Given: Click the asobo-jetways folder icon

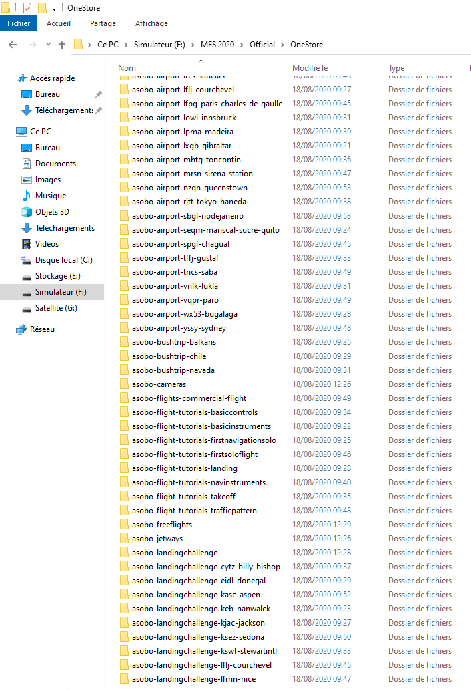Looking at the screenshot, I should tap(125, 539).
